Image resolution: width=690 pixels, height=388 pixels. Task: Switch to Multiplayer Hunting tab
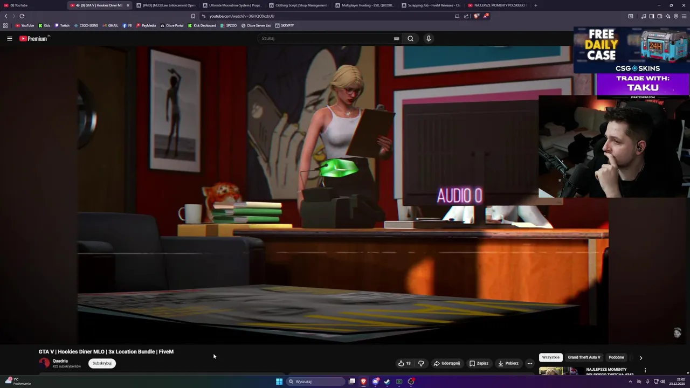364,5
